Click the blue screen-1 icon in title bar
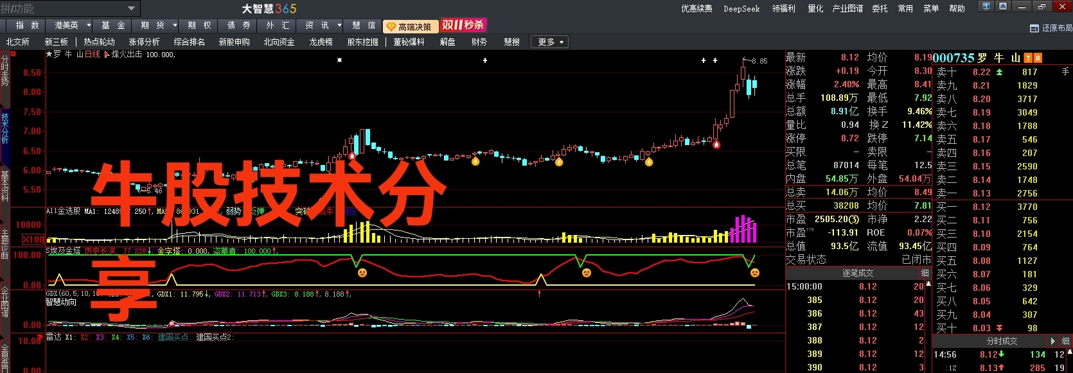This screenshot has height=373, width=1073. (986, 6)
